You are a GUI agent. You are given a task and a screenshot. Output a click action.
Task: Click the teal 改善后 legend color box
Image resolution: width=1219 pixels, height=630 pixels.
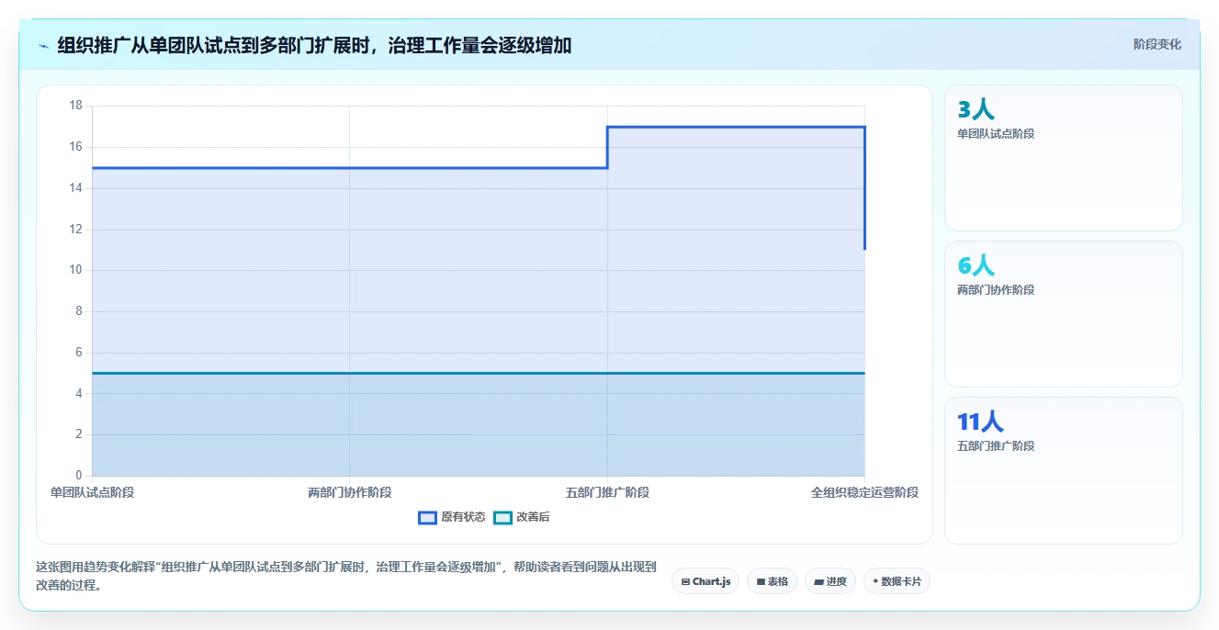point(502,517)
